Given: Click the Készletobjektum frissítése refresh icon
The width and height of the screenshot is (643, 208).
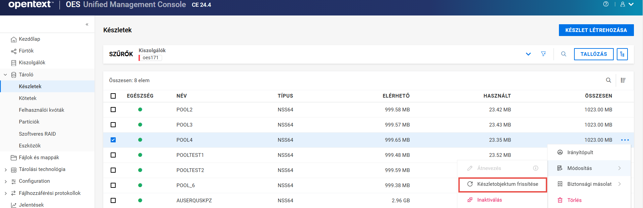Looking at the screenshot, I should coord(470,184).
